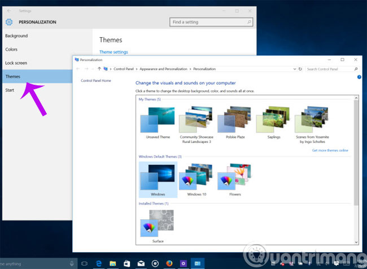Expand chevron after Appearance and Personalization breadcrumb
This screenshot has height=269, width=367.
(190, 69)
